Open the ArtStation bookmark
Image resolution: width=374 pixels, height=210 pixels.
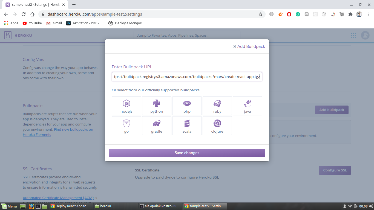pyautogui.click(x=84, y=23)
